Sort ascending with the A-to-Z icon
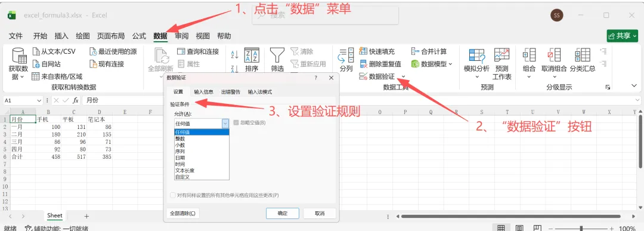This screenshot has width=644, height=231. 235,54
